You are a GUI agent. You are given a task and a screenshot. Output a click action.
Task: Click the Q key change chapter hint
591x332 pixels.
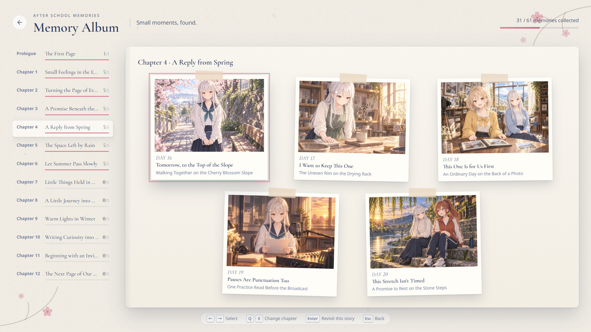[x=250, y=318]
